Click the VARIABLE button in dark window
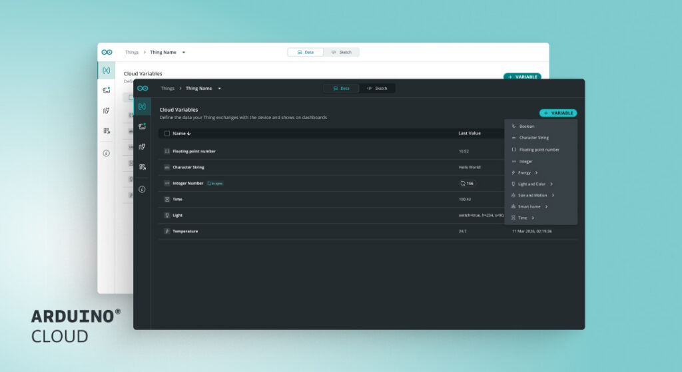 (558, 113)
